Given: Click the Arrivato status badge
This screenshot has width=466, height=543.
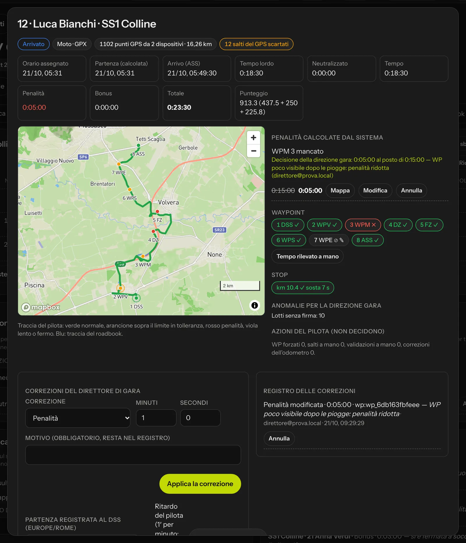Looking at the screenshot, I should point(33,44).
